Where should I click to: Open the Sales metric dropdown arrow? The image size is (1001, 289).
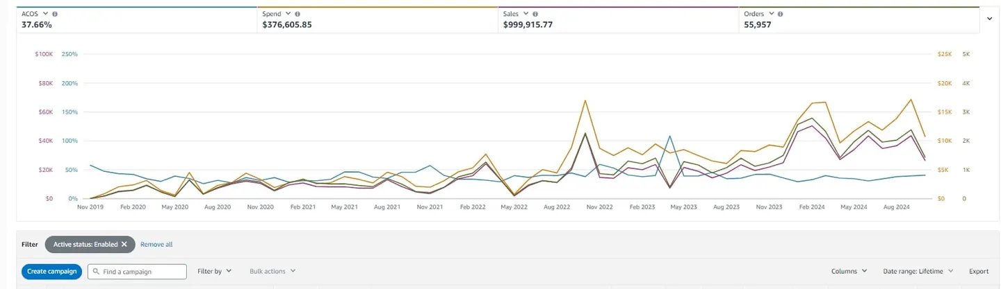tap(526, 14)
